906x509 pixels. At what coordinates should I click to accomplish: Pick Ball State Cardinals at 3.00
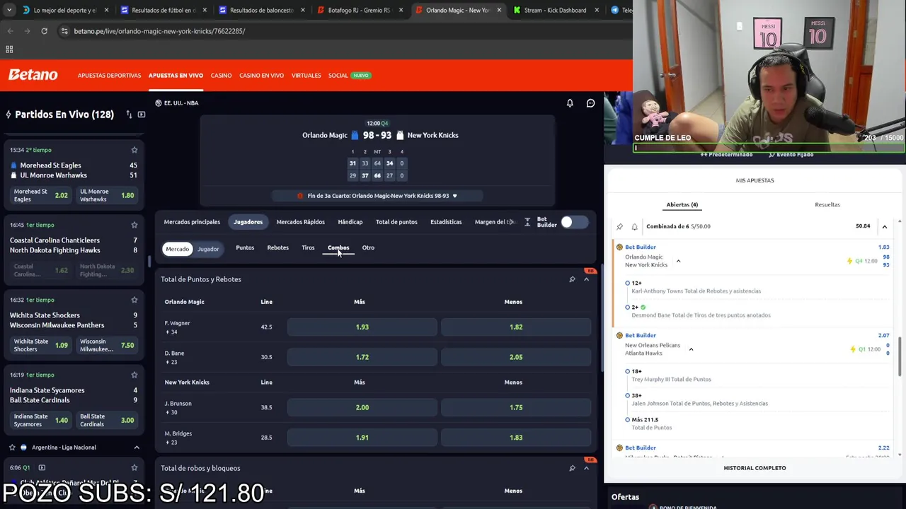coord(107,421)
